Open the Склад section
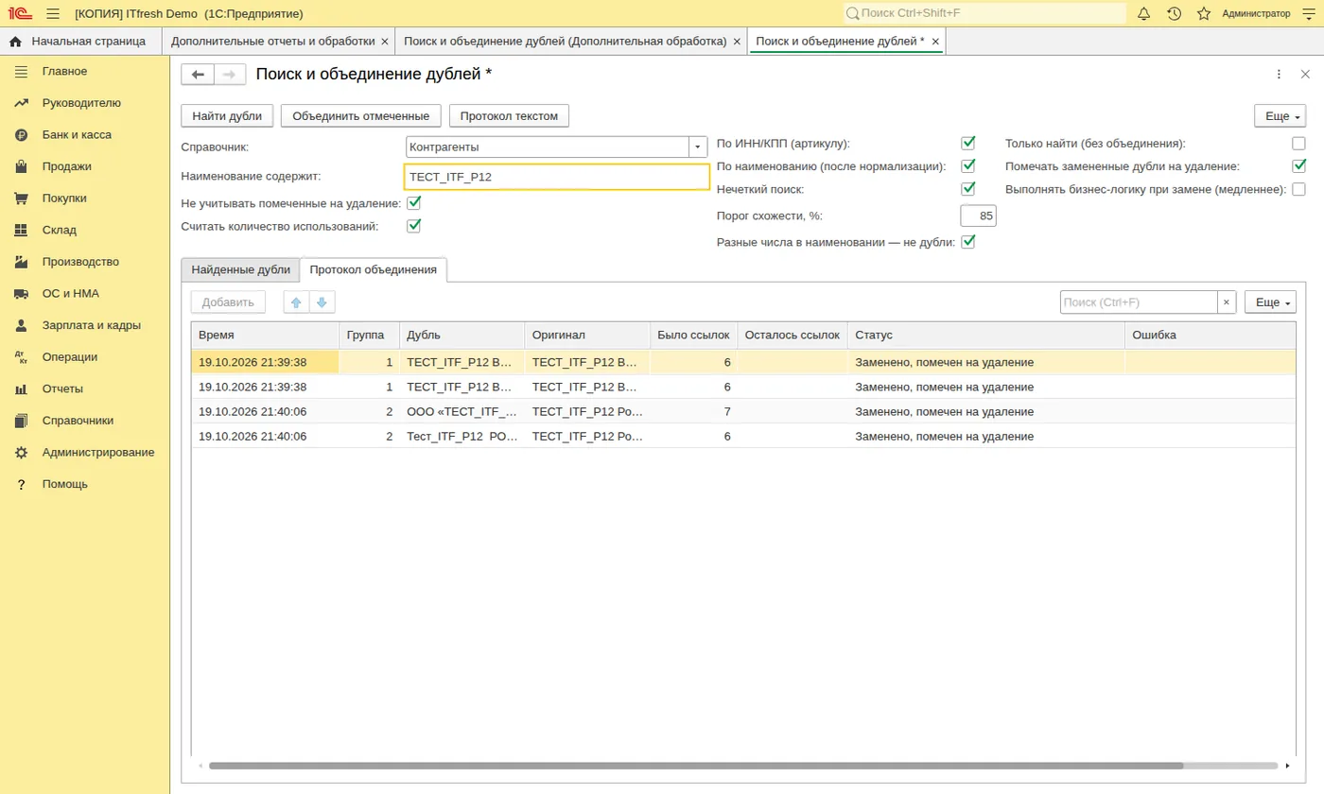The height and width of the screenshot is (794, 1324). pyautogui.click(x=60, y=230)
